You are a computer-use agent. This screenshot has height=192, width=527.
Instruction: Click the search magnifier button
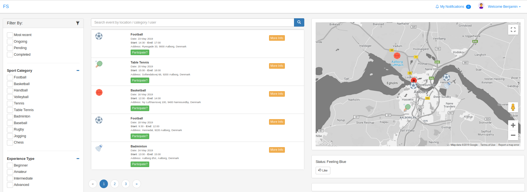[299, 22]
